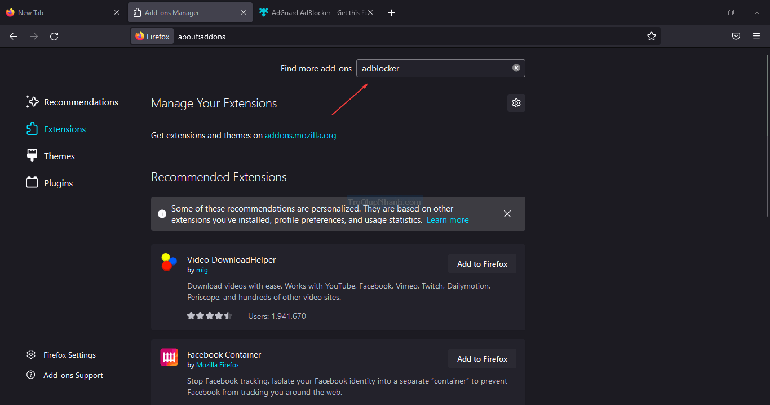Open author link Mozilla Firefox

(218, 365)
